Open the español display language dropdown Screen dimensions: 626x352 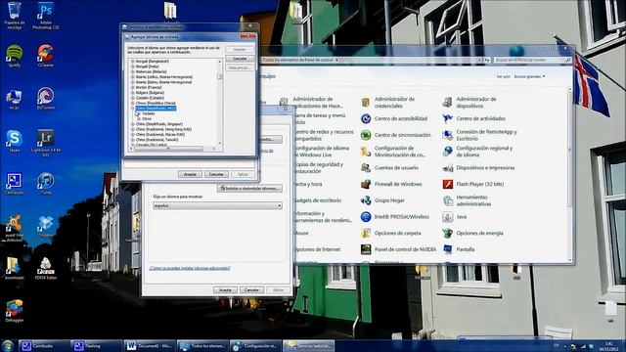(x=217, y=205)
